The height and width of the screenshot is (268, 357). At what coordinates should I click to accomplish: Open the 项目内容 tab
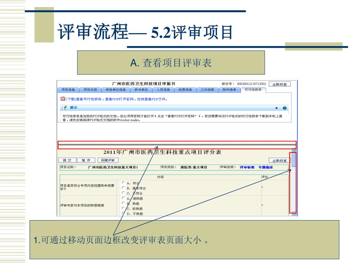tap(90, 90)
